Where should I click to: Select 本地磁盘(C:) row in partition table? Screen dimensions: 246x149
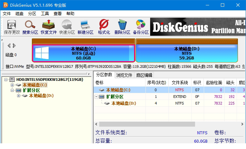170,90
